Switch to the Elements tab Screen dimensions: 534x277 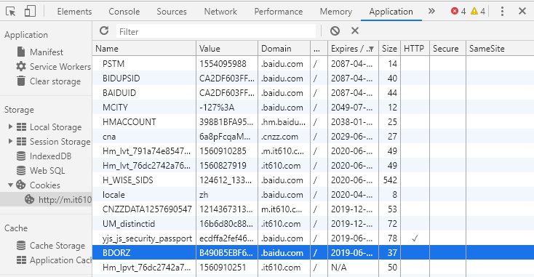pos(75,11)
